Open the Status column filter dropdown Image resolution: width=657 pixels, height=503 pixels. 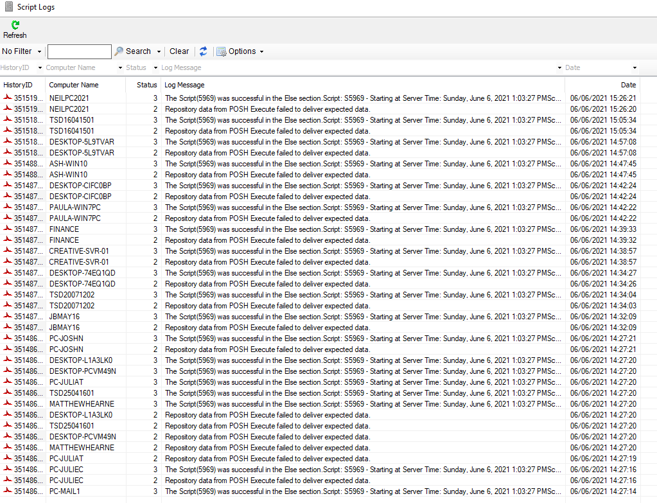[155, 67]
